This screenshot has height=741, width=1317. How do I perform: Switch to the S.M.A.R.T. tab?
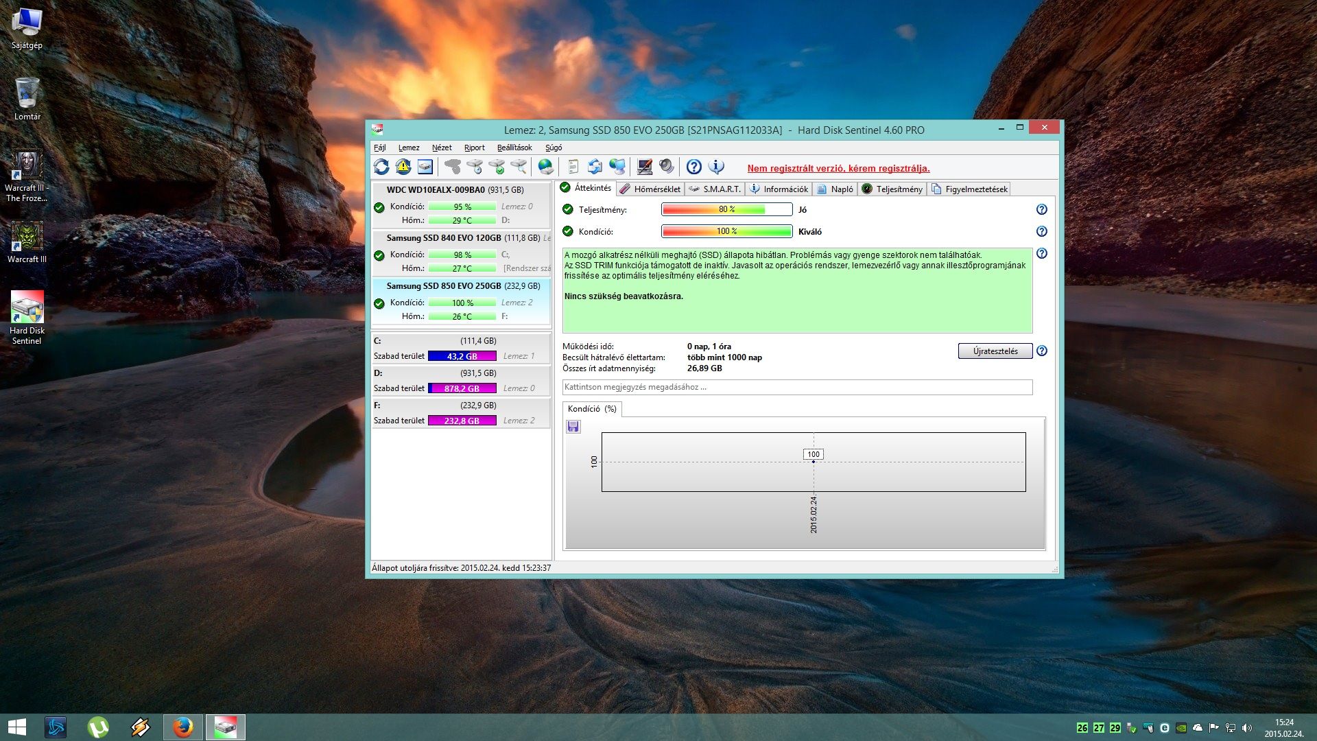pos(715,189)
